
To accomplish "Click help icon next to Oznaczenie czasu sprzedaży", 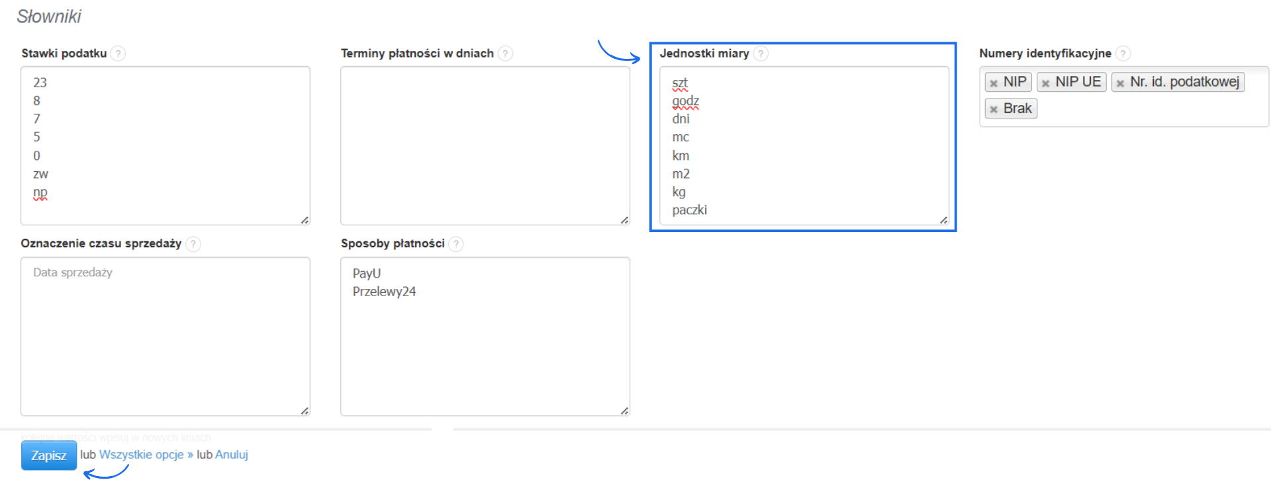I will (193, 244).
